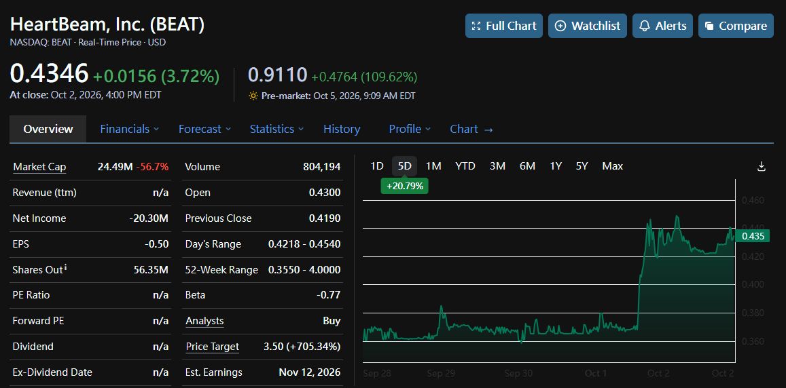Open the Market Cap link
The image size is (786, 388).
(39, 167)
